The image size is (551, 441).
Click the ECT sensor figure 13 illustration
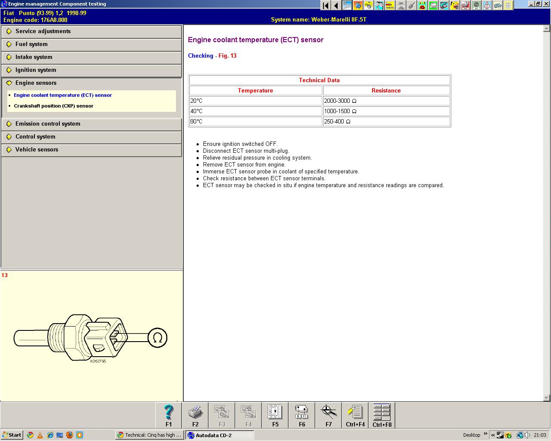(90, 338)
